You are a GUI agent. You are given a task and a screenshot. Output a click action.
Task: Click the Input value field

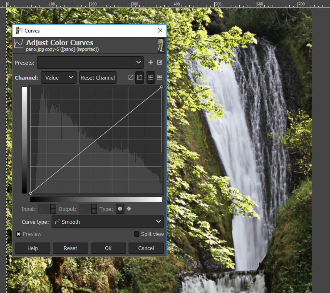click(45, 209)
